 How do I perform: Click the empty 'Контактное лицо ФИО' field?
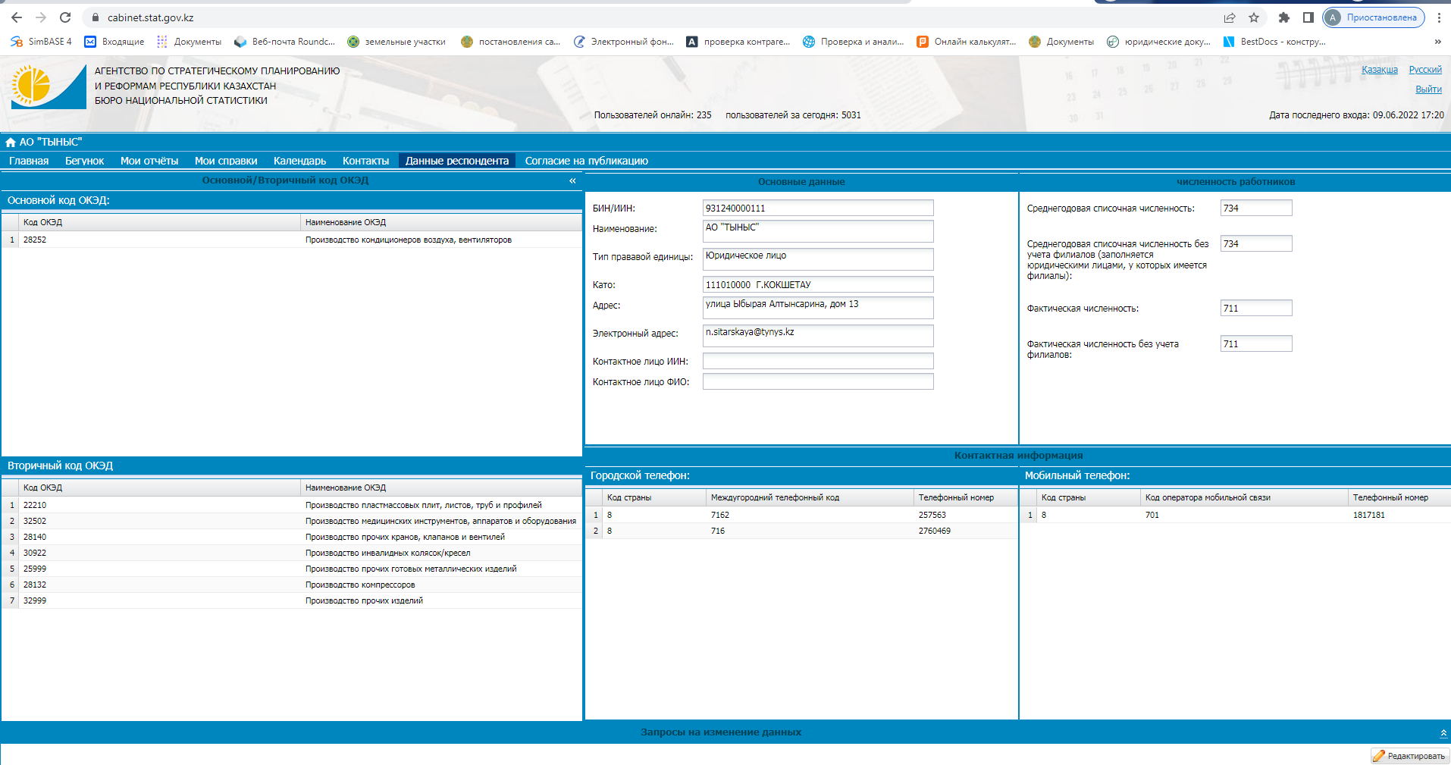[818, 381]
